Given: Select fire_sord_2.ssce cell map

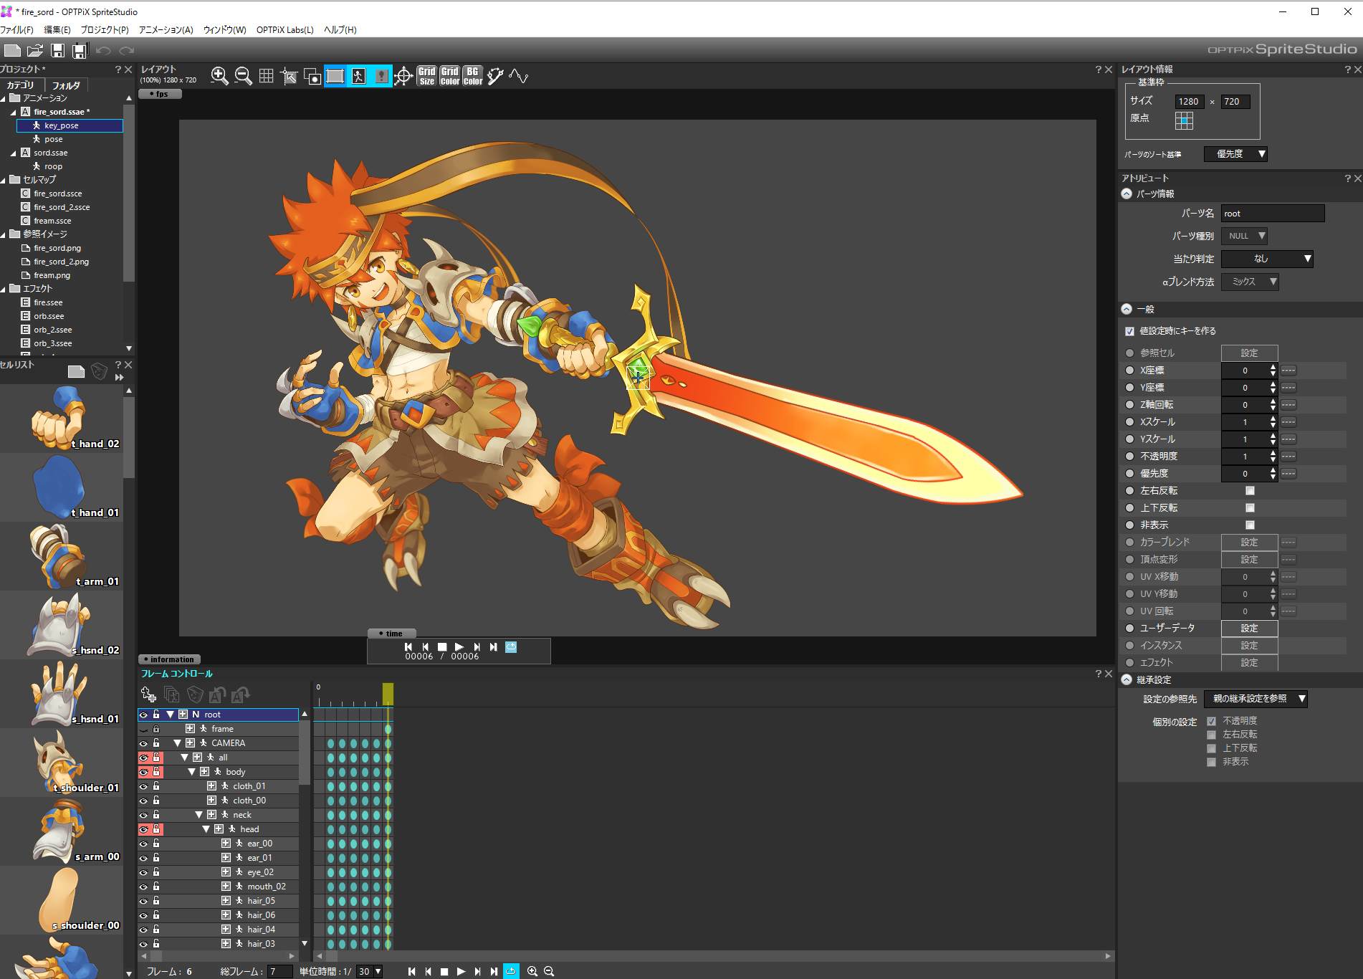Looking at the screenshot, I should tap(62, 207).
